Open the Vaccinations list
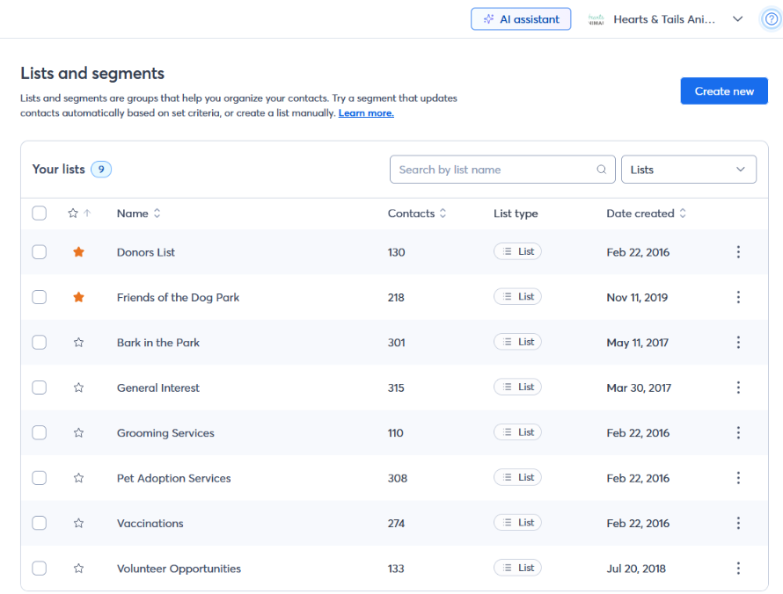The height and width of the screenshot is (594, 783). tap(150, 523)
